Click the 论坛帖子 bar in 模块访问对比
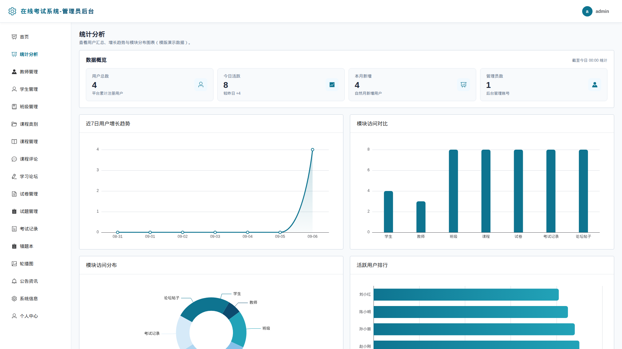This screenshot has height=349, width=622. [583, 191]
